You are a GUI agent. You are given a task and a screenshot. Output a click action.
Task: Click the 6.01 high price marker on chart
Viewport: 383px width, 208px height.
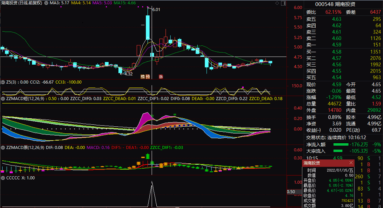click(x=156, y=10)
